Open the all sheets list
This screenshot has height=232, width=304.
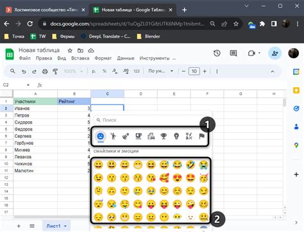point(32,226)
